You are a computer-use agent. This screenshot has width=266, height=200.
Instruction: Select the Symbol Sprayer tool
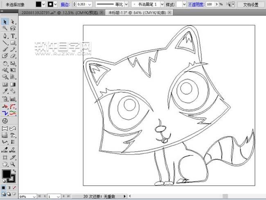[x=5, y=99]
